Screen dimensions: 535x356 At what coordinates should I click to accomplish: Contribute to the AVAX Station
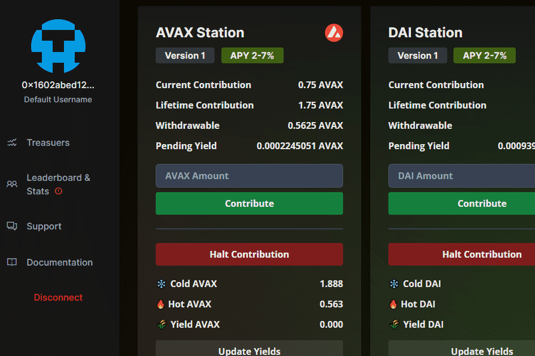[x=250, y=203]
